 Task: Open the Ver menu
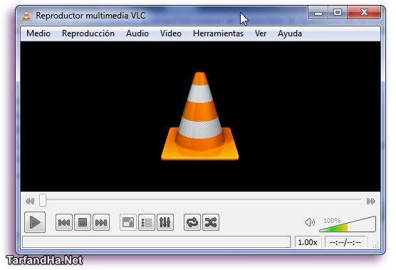coord(261,33)
